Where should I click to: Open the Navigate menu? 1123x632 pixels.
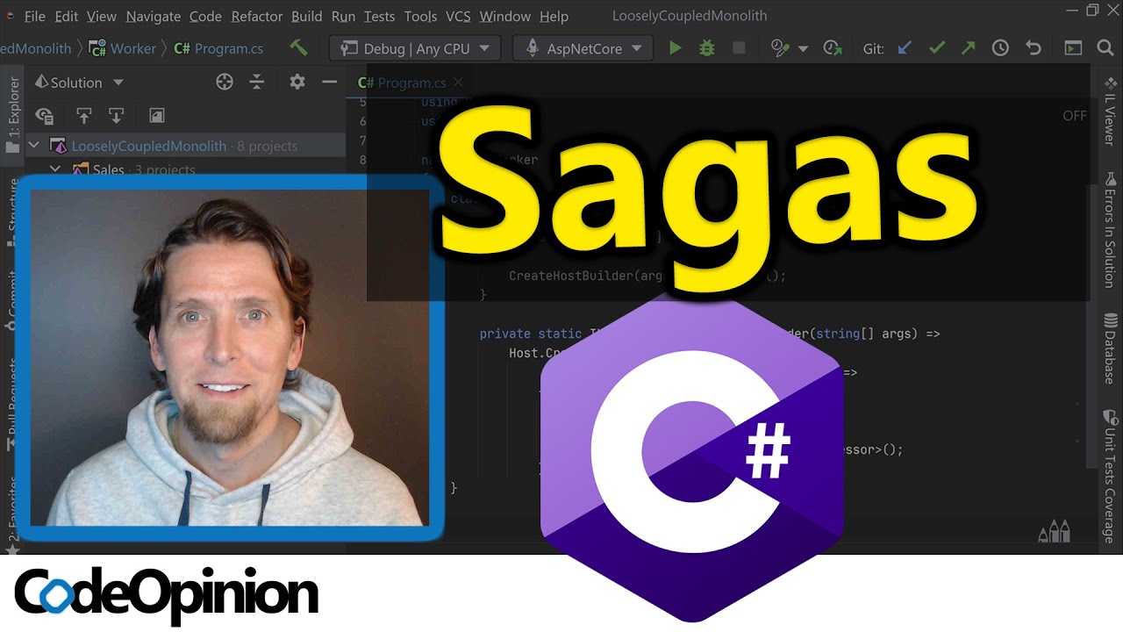[153, 16]
